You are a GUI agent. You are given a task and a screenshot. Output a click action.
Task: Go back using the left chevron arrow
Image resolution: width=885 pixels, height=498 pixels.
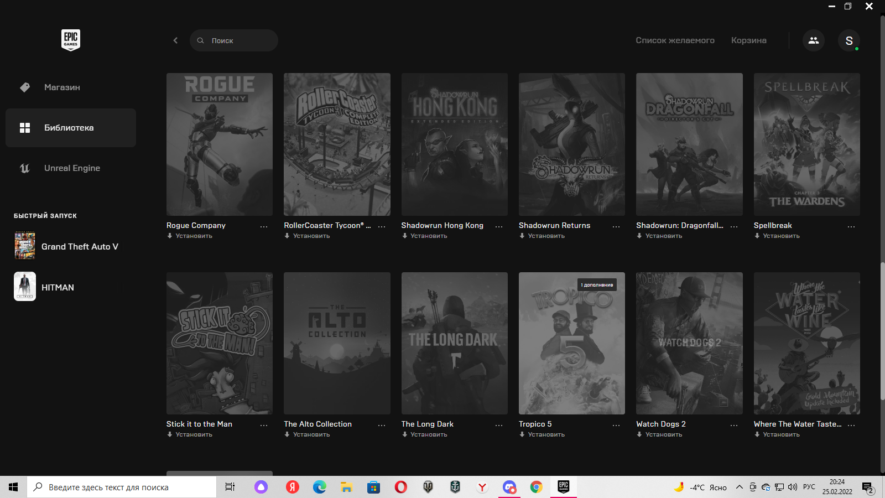(175, 40)
